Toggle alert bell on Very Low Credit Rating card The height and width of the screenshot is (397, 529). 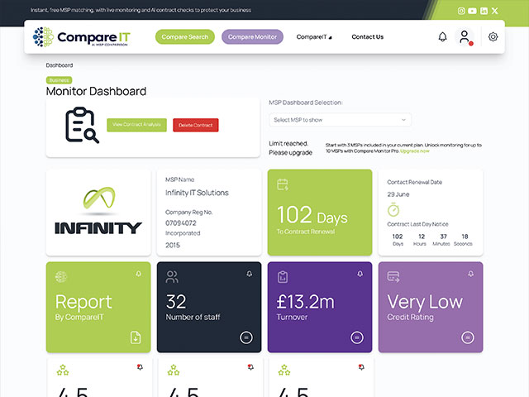[x=470, y=274]
